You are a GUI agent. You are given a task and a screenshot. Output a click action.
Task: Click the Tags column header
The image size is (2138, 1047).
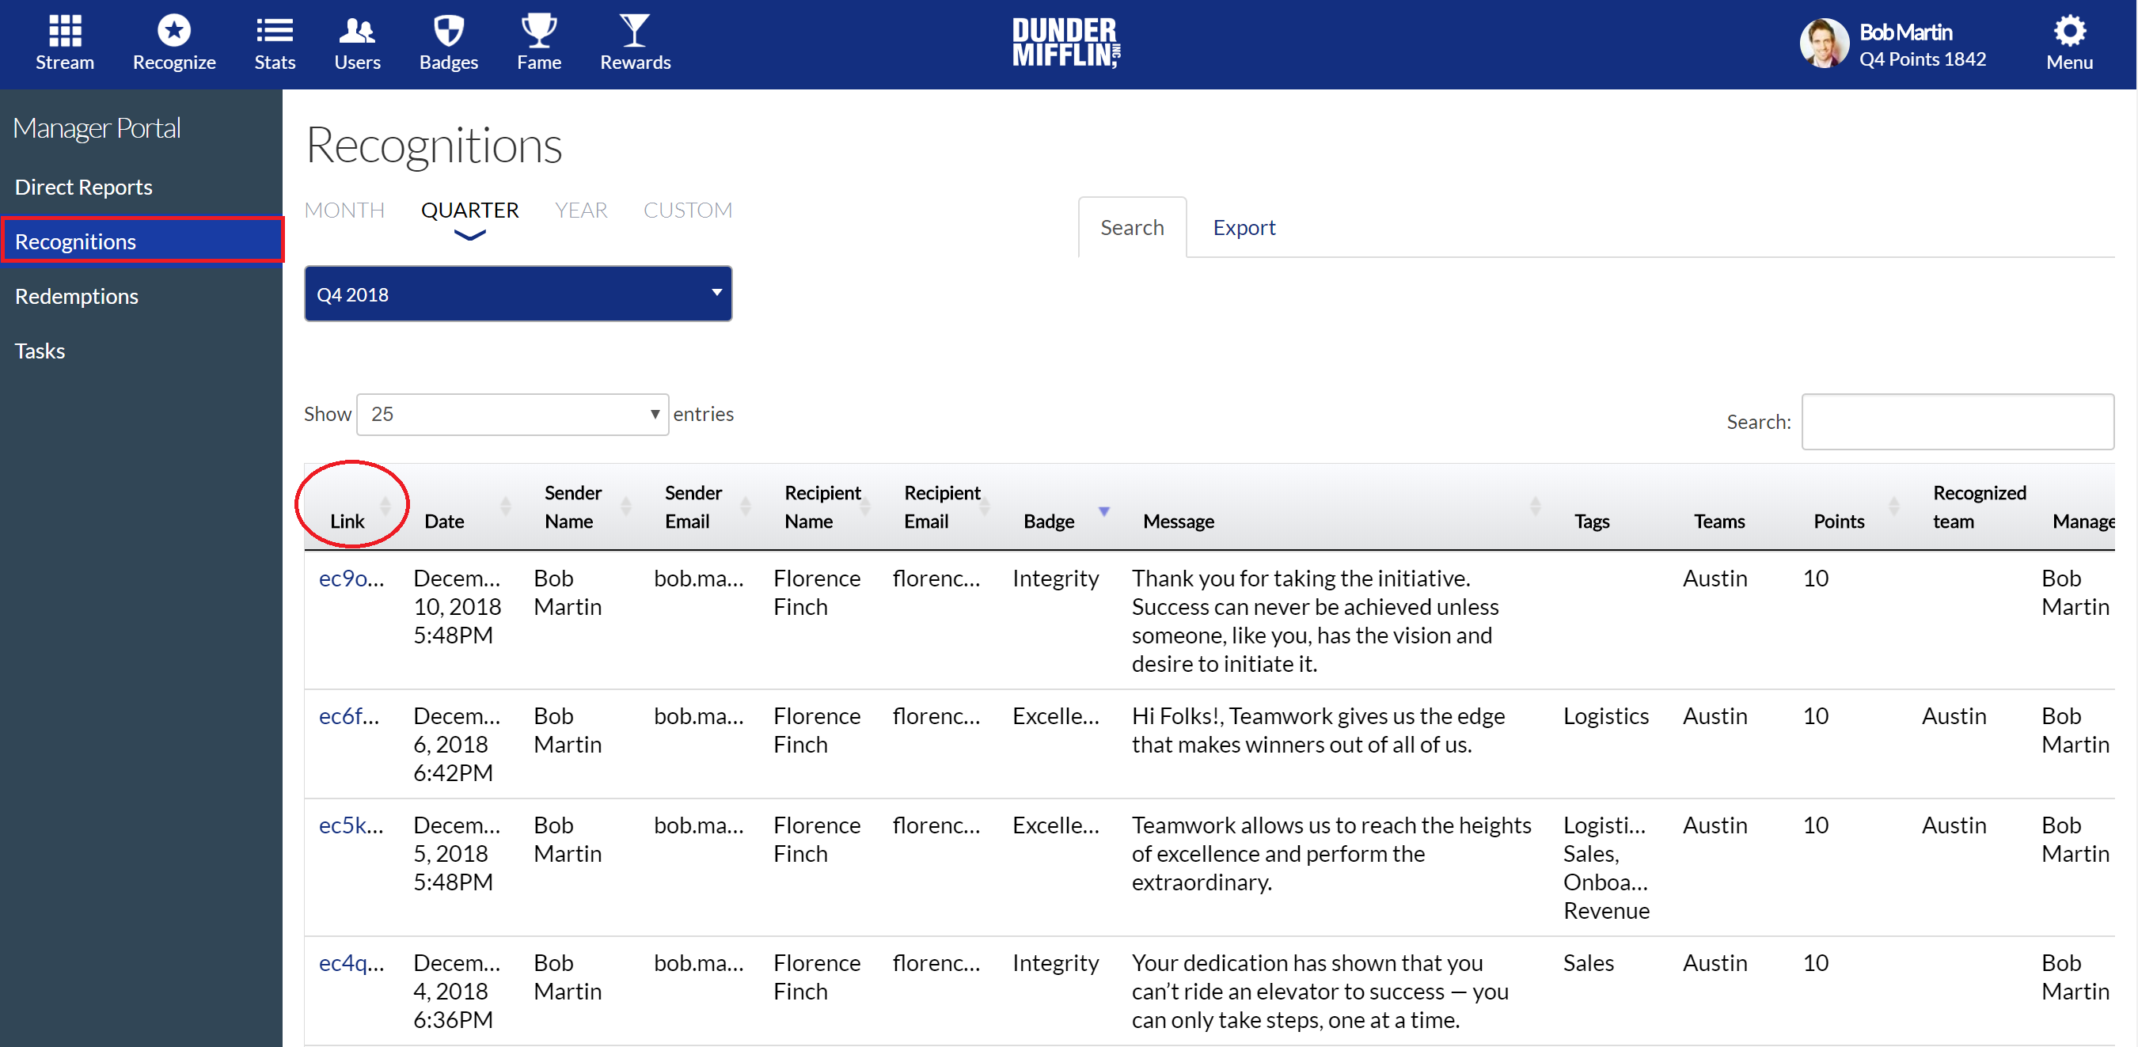[1592, 521]
